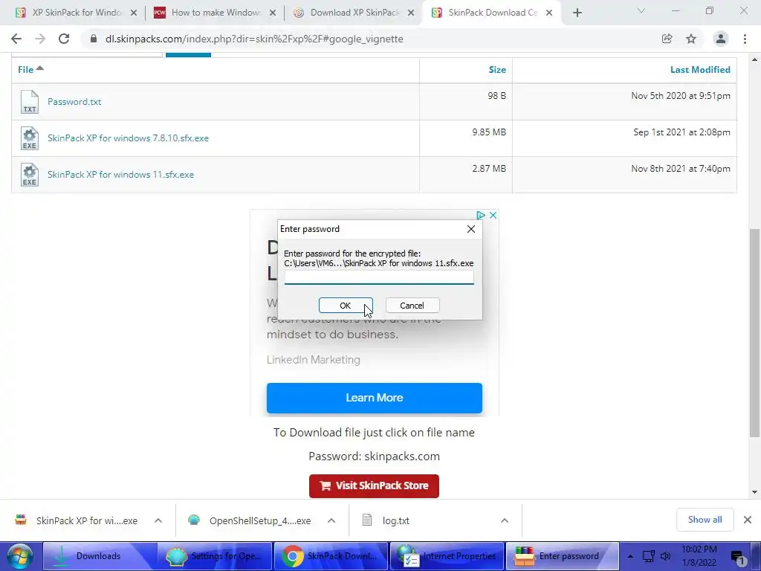Image resolution: width=761 pixels, height=571 pixels.
Task: Download SkinPack XP for windows 7.8.10.sfx.exe
Action: click(128, 138)
